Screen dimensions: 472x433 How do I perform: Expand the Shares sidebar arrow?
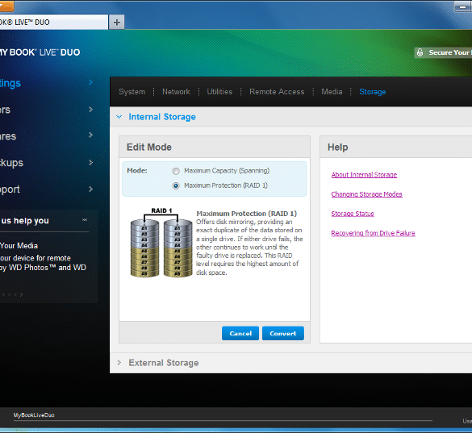[x=90, y=135]
